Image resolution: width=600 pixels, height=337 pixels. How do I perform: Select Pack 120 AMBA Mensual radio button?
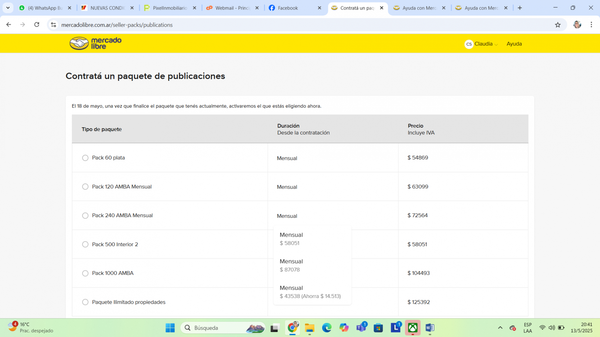point(85,187)
